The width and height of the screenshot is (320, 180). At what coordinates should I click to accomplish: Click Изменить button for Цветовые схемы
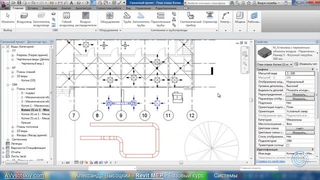(x=300, y=132)
